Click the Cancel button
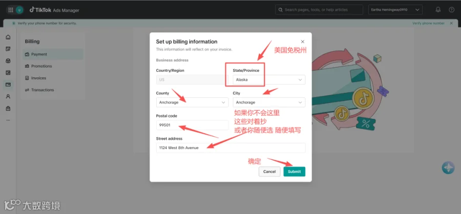The height and width of the screenshot is (214, 461). click(x=269, y=172)
